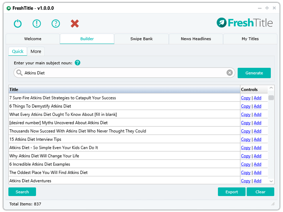283x212 pixels.
Task: Select the '6 Incredible Atkins Diet Examples' row text
Action: coord(40,164)
